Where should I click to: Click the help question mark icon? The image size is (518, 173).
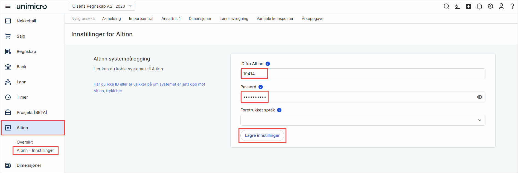point(512,6)
